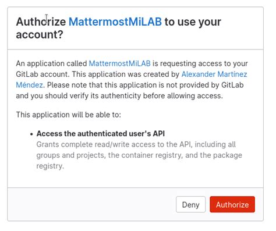Open the Alexander Martínez creator profile link

tap(214, 74)
